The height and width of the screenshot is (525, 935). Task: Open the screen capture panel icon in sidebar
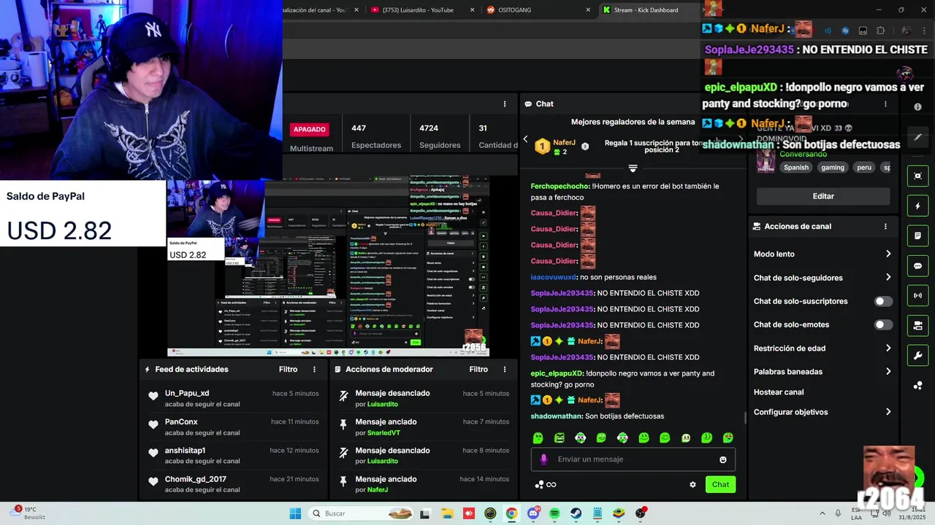(918, 176)
